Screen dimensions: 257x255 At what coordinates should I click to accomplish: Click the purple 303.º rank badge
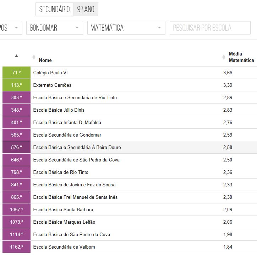[x=16, y=97]
